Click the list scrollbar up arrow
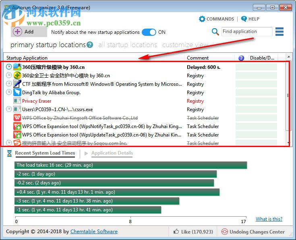This screenshot has width=296, height=240. click(x=289, y=57)
